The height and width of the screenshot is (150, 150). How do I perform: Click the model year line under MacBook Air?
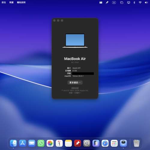click(75, 62)
